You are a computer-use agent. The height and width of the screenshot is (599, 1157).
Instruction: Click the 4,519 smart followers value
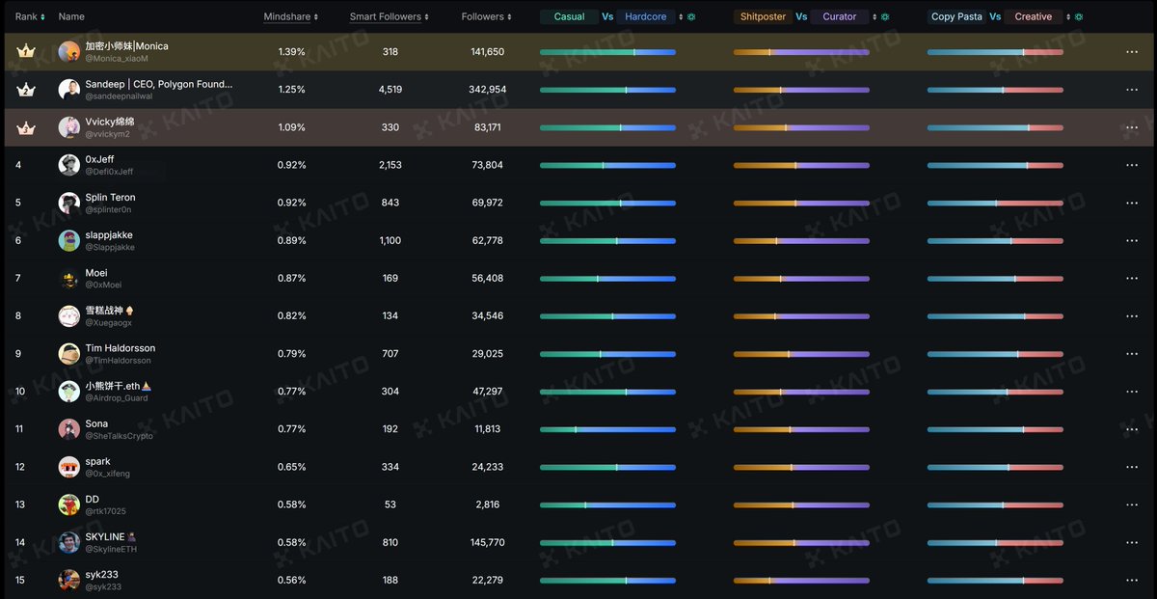390,90
